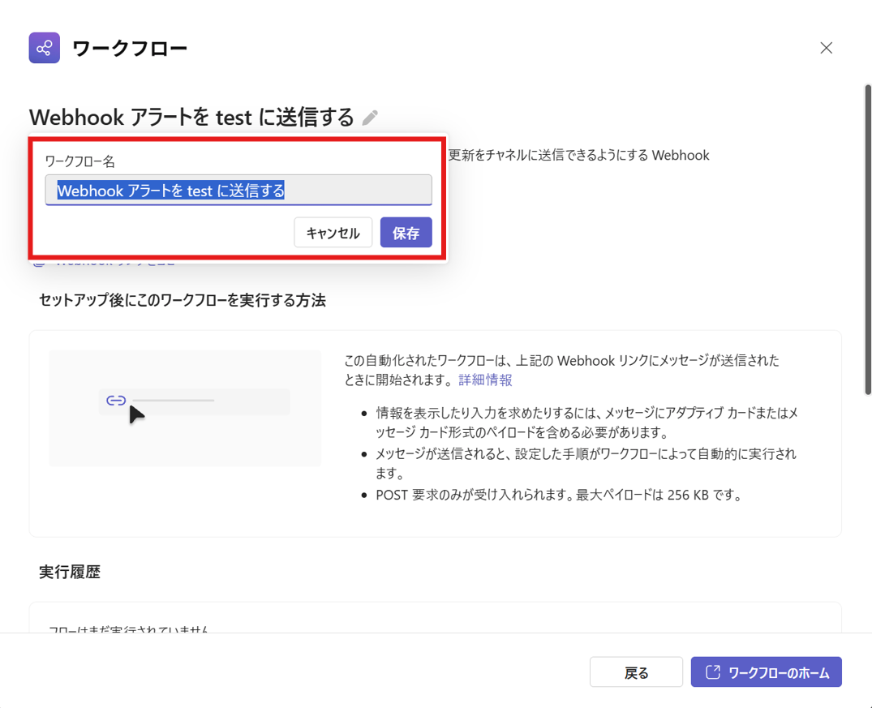The width and height of the screenshot is (872, 708).
Task: Save the workflow name with 保存
Action: tap(406, 233)
